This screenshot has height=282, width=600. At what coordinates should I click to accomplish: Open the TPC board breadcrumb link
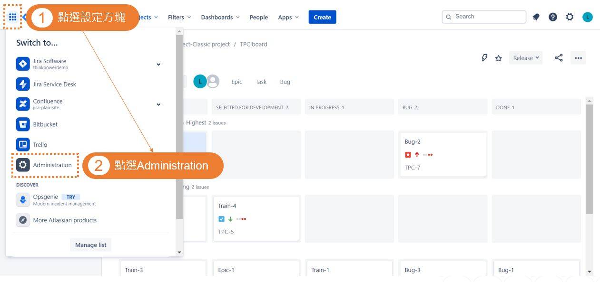coord(253,44)
